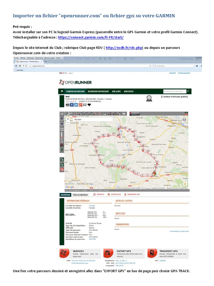Image resolution: width=214 pixels, height=286 pixels.
Task: Click the large red SERVICES circle icon
Action: [x=64, y=253]
